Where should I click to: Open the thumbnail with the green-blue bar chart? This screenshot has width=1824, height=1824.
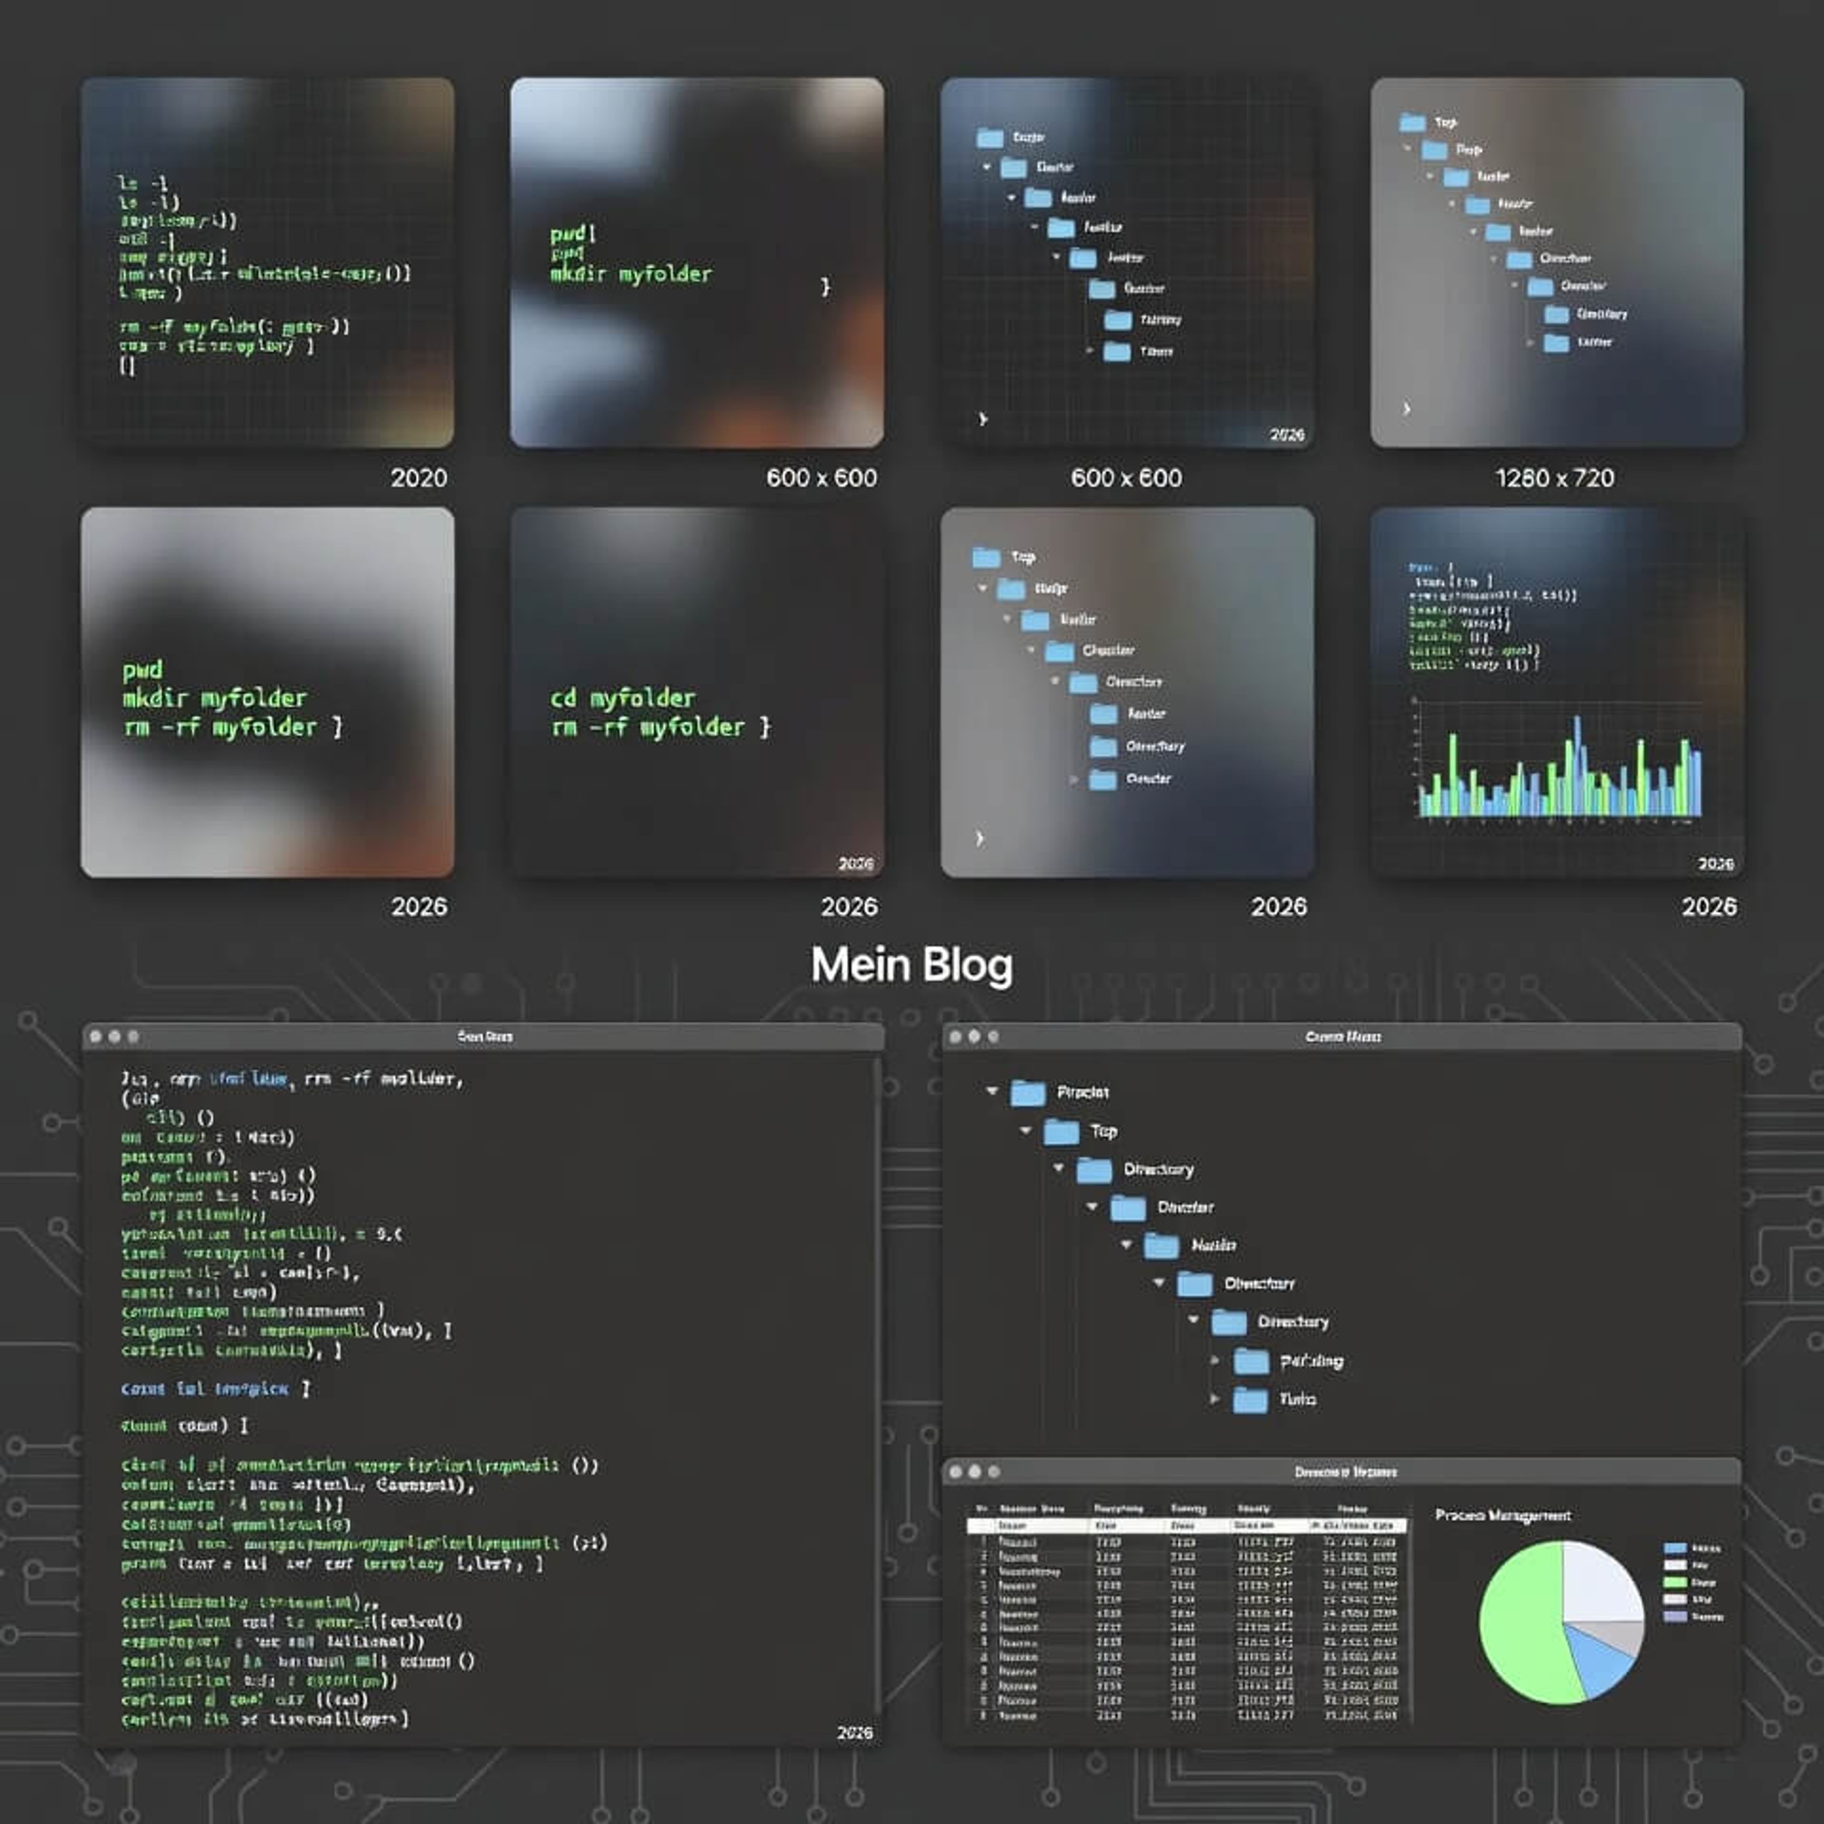1557,692
